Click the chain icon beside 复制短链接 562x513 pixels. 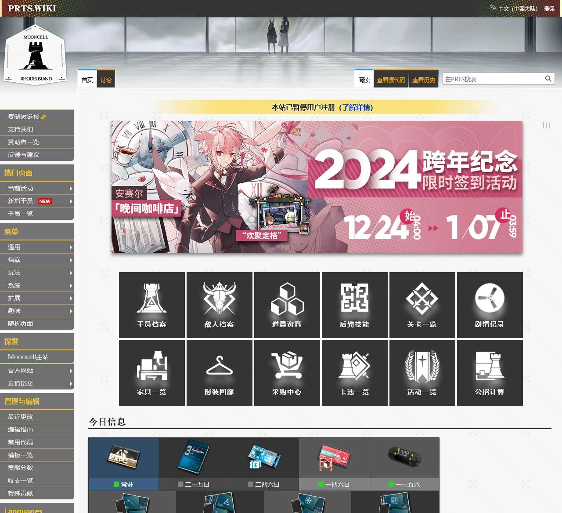point(43,117)
